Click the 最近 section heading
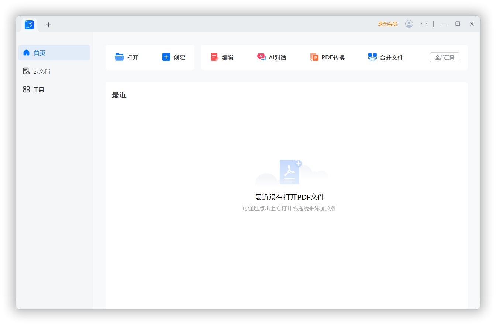Image resolution: width=496 pixels, height=325 pixels. coord(119,95)
